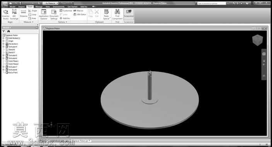This screenshot has width=272, height=147.
Task: Expand the Measure panel dropdown
Action: 29,22
